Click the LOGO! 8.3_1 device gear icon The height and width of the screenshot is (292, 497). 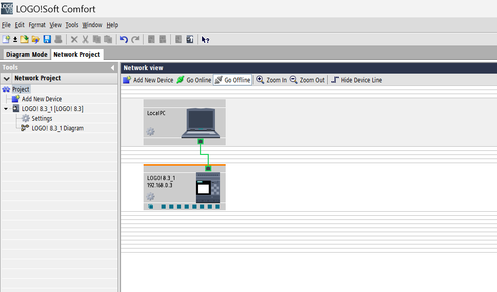[x=150, y=196]
